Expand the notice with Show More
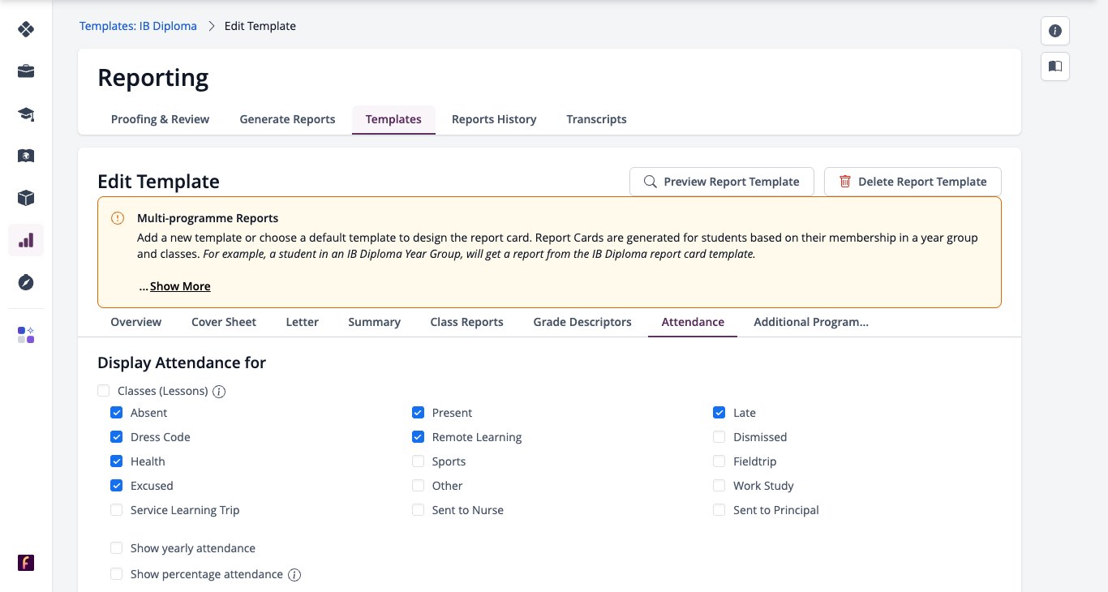Image resolution: width=1108 pixels, height=592 pixels. pos(180,286)
